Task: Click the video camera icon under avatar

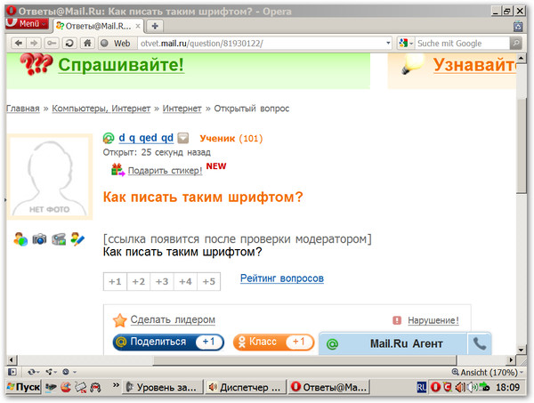Action: pyautogui.click(x=59, y=239)
